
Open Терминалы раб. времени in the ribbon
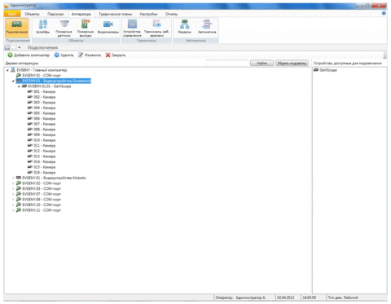point(156,28)
